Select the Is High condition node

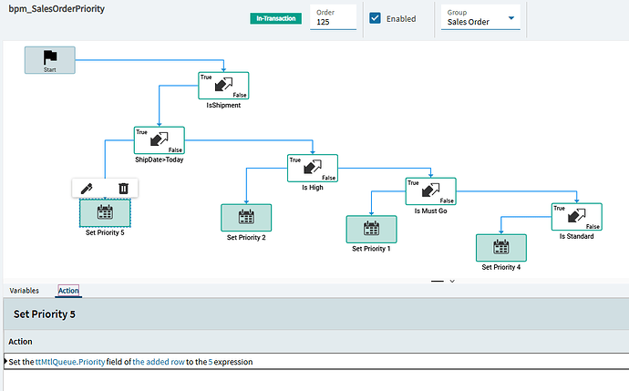point(313,168)
